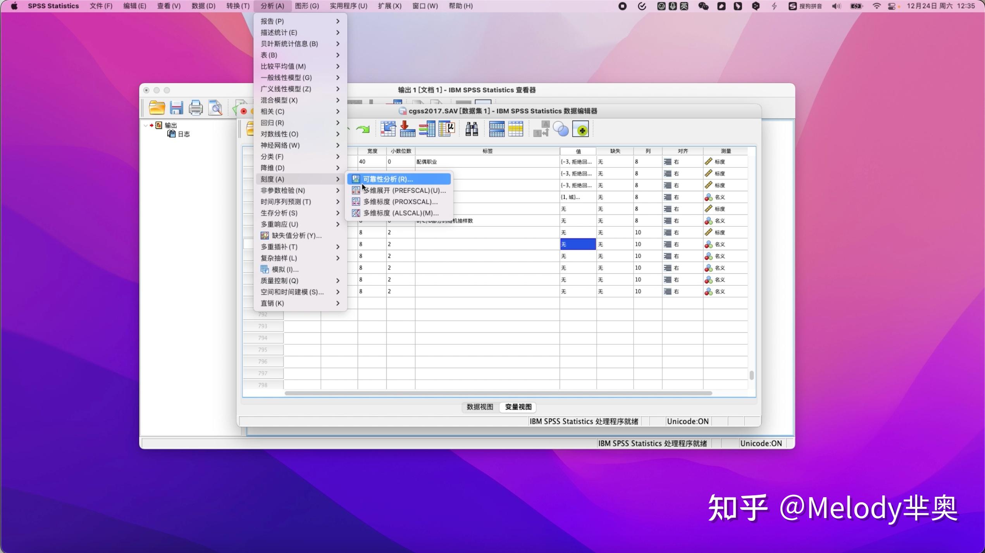This screenshot has height=553, width=985.
Task: Click the highlighted 无 cell in 值 column
Action: [x=578, y=244]
